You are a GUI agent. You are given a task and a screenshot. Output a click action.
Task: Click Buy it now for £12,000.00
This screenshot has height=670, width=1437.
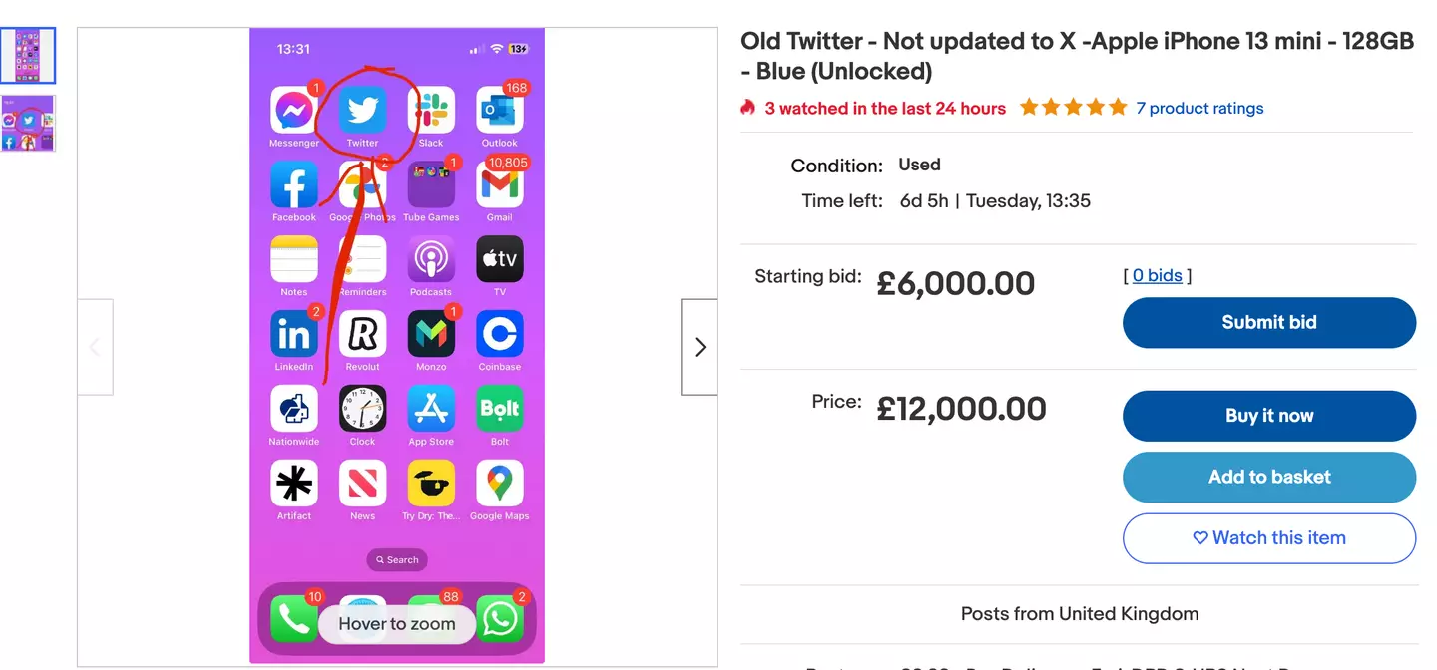coord(1268,416)
